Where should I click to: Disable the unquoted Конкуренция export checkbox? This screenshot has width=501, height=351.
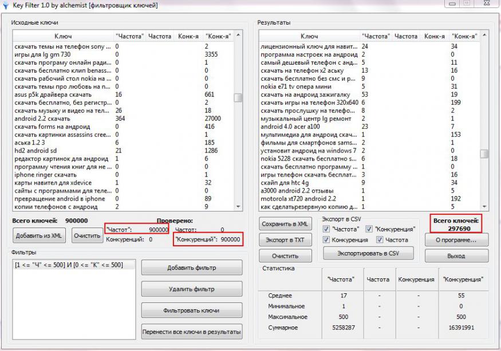coord(326,240)
